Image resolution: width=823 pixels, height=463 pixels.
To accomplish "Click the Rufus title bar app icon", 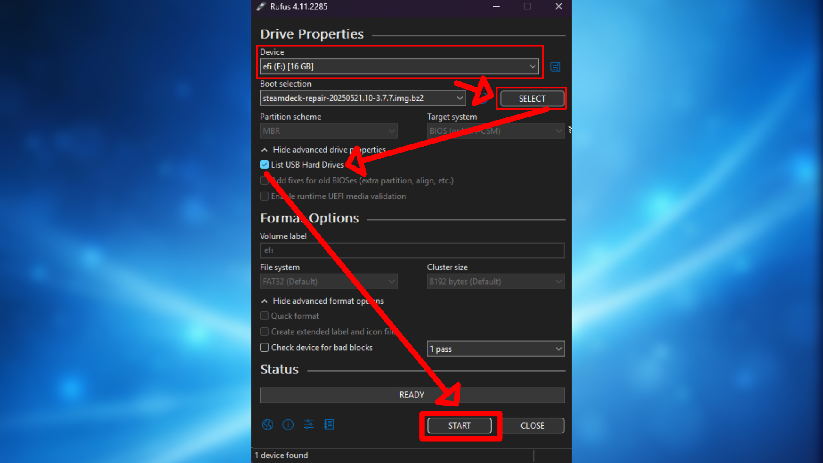I will 261,6.
